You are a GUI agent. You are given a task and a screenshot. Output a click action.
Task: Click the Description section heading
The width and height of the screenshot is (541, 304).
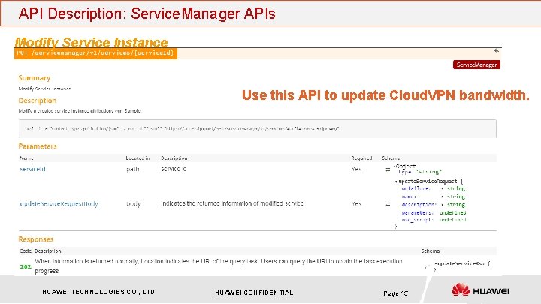click(38, 101)
